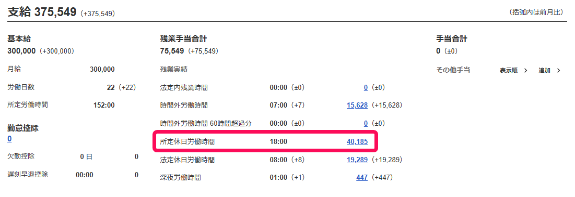
Task: Select the 手当合計 heading
Action: (451, 38)
